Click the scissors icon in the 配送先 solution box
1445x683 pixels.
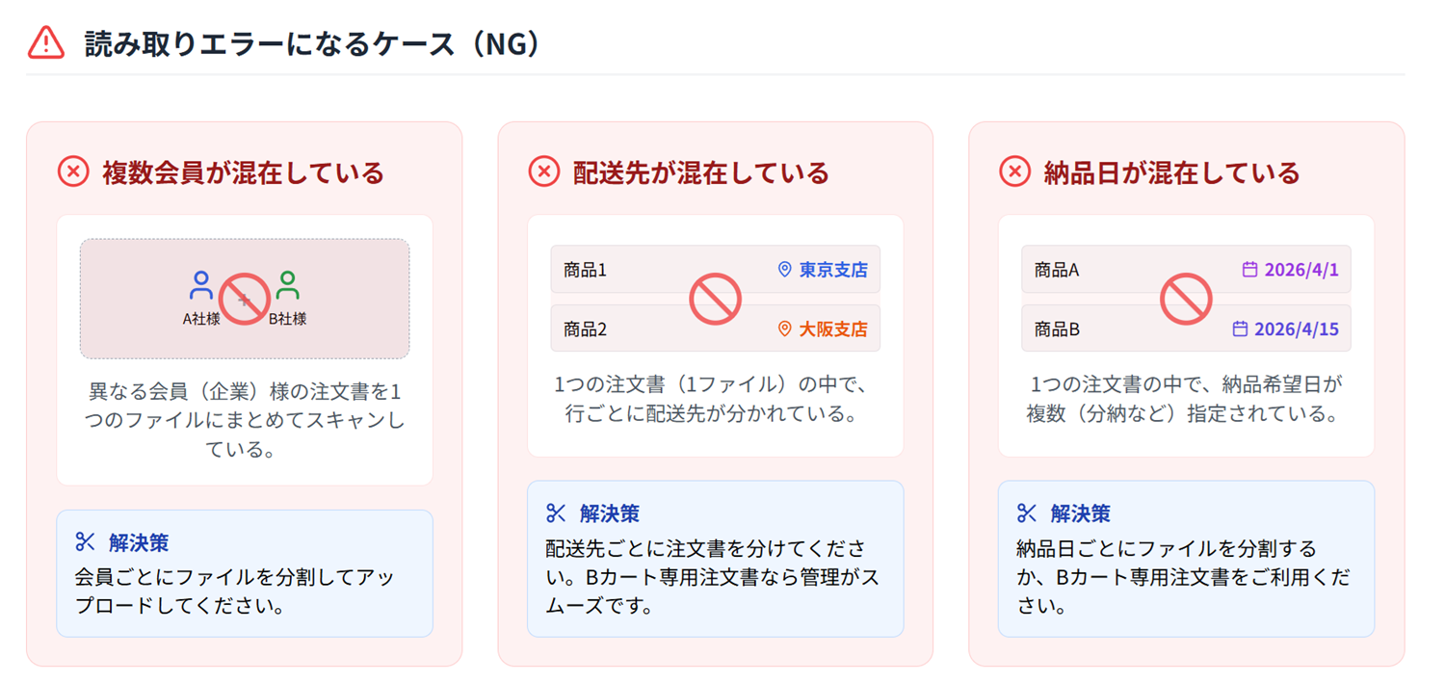(556, 513)
